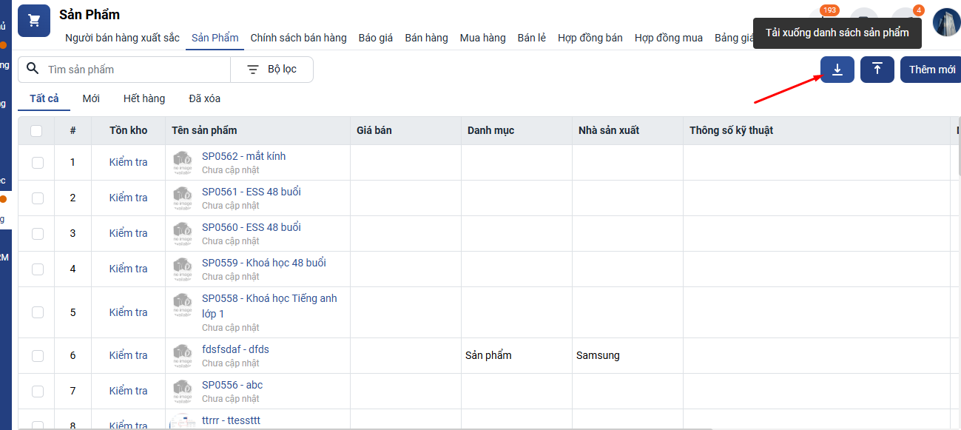The height and width of the screenshot is (430, 961).
Task: Click the search magnifier icon
Action: point(33,69)
